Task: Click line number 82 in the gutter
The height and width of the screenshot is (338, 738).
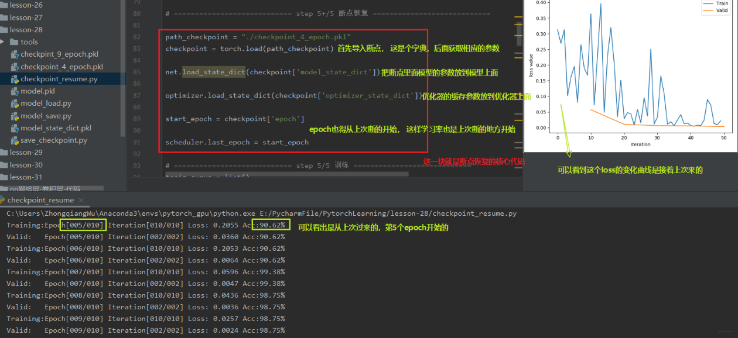Action: [136, 37]
